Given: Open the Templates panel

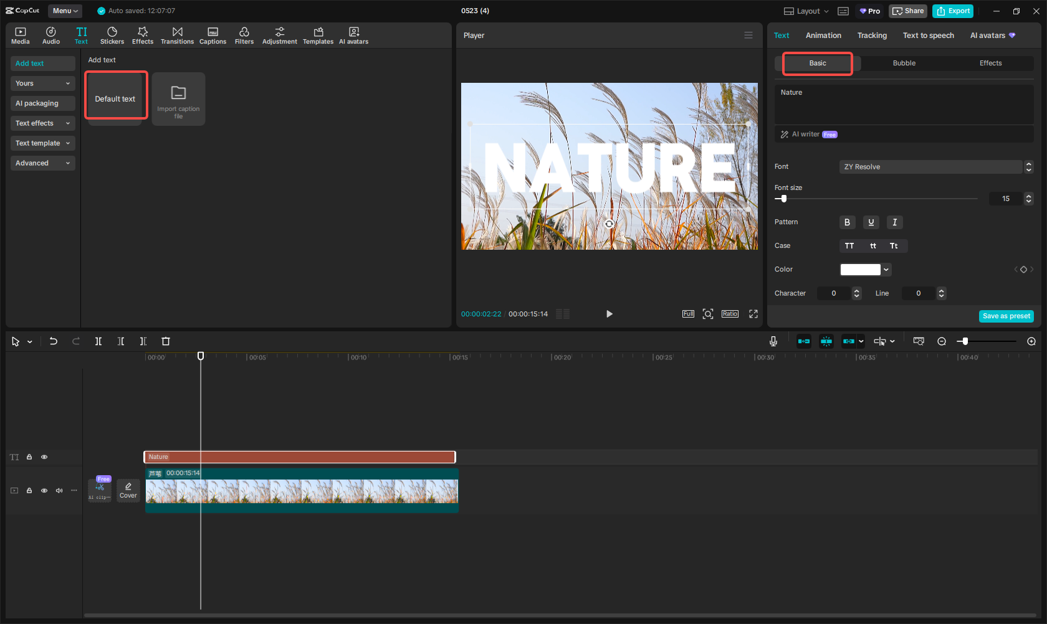Looking at the screenshot, I should click(x=318, y=34).
